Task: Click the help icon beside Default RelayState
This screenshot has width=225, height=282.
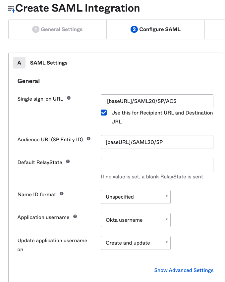Action: tap(68, 161)
